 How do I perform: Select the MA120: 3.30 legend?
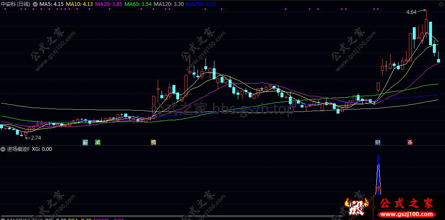[x=169, y=4]
